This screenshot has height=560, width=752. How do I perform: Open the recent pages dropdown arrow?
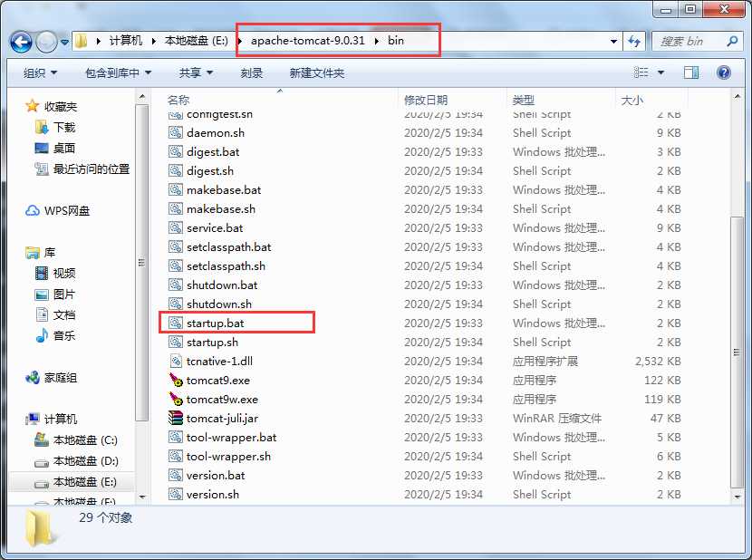[64, 43]
